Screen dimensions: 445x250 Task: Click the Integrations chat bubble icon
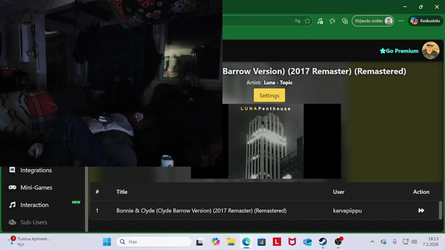coord(12,170)
